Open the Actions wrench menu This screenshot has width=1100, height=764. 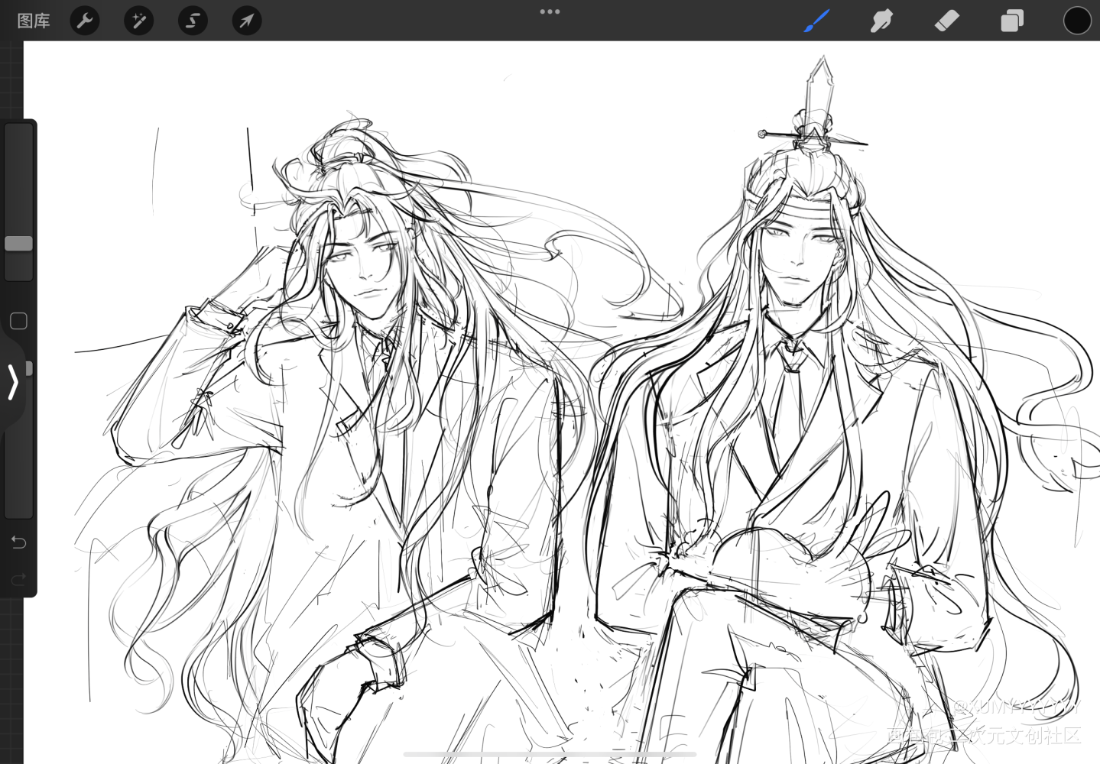click(85, 21)
